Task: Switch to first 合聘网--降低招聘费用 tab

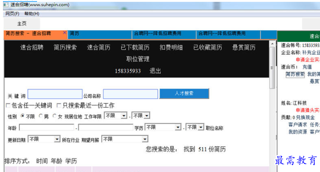Action: click(164, 35)
